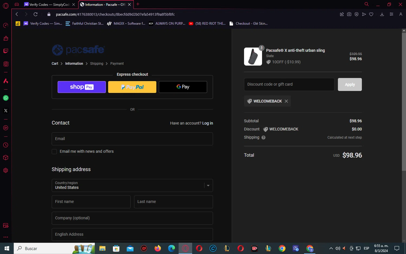
Task: Open X (Twitter) in the sidebar
Action: pyautogui.click(x=6, y=110)
